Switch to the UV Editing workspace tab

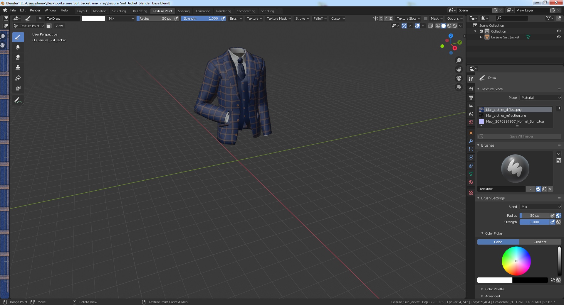139,11
